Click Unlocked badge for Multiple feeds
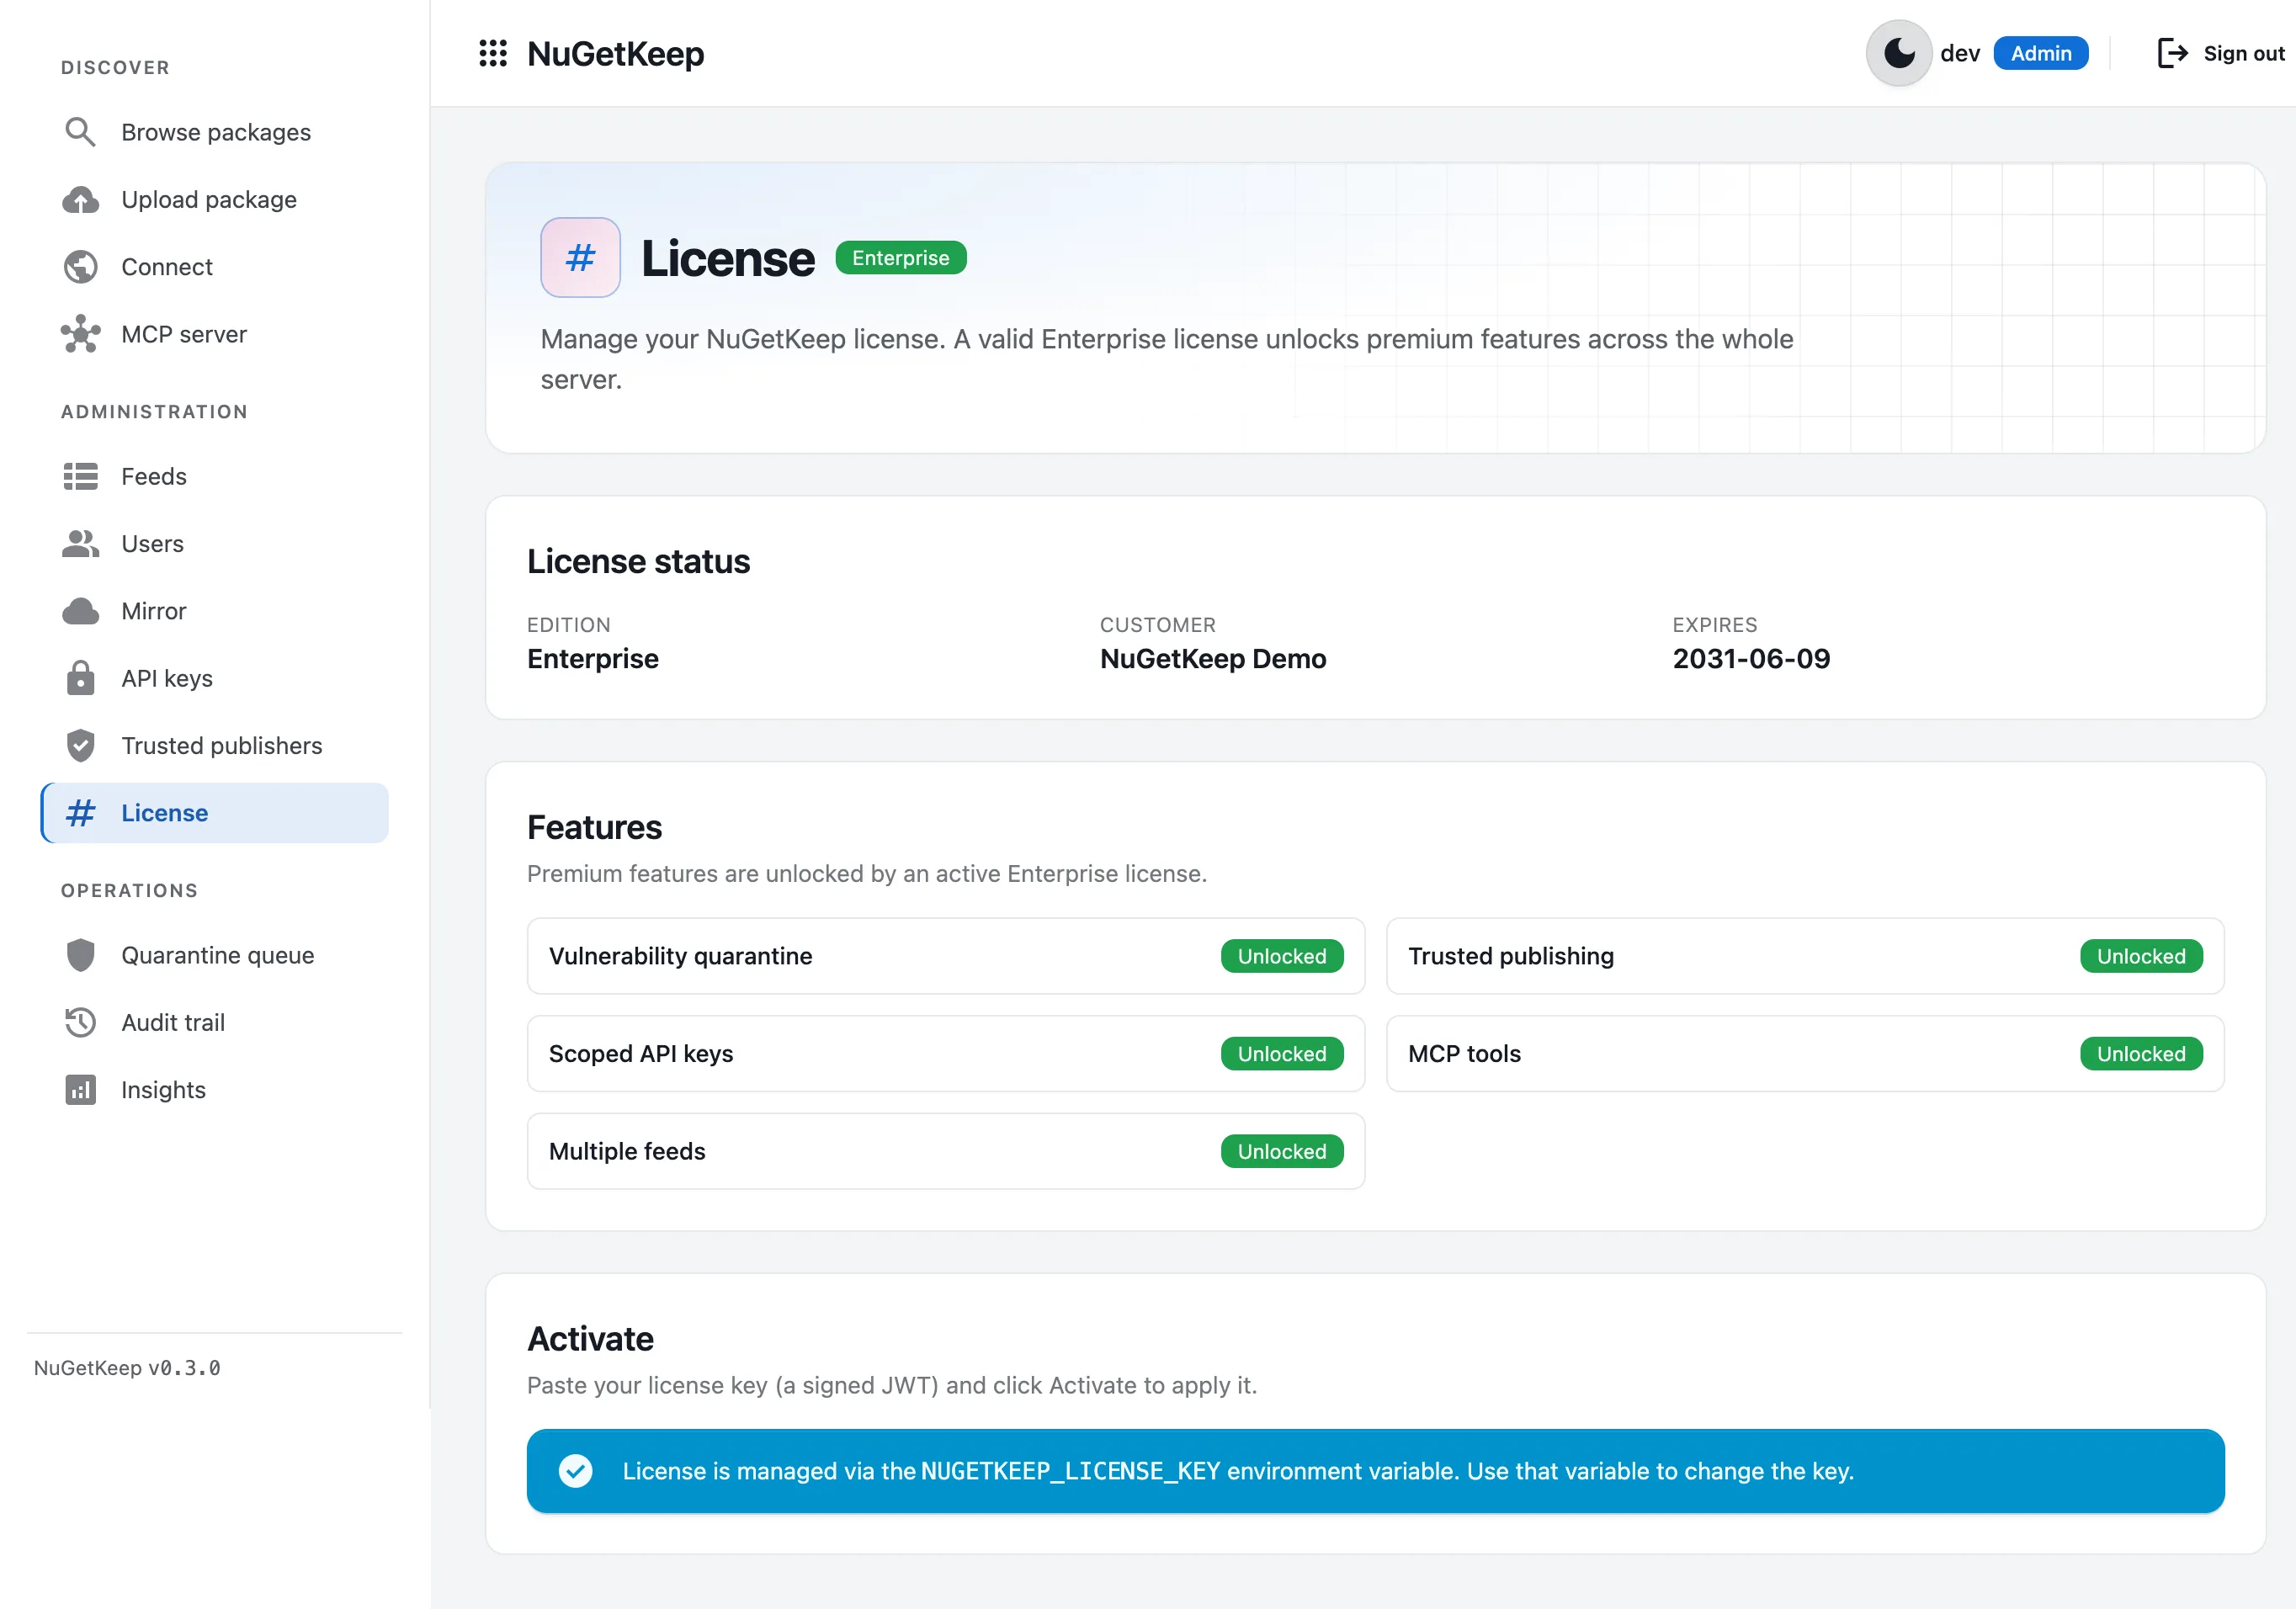Viewport: 2296px width, 1609px height. click(x=1281, y=1151)
